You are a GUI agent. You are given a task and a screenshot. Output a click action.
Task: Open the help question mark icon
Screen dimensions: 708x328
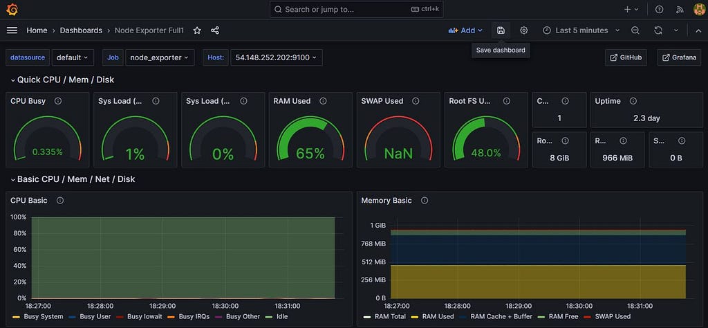pyautogui.click(x=659, y=9)
